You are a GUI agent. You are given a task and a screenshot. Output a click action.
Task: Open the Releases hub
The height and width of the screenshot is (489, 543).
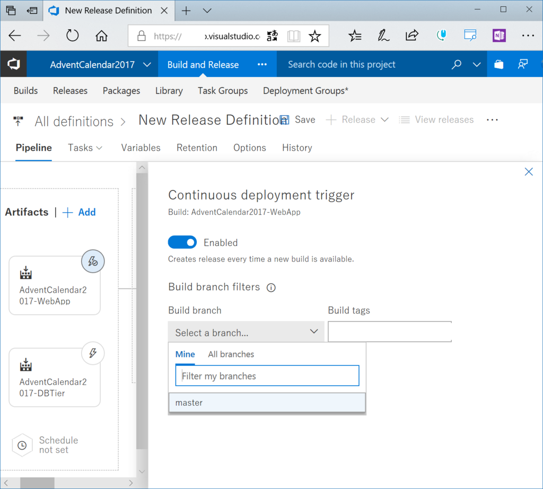click(70, 91)
